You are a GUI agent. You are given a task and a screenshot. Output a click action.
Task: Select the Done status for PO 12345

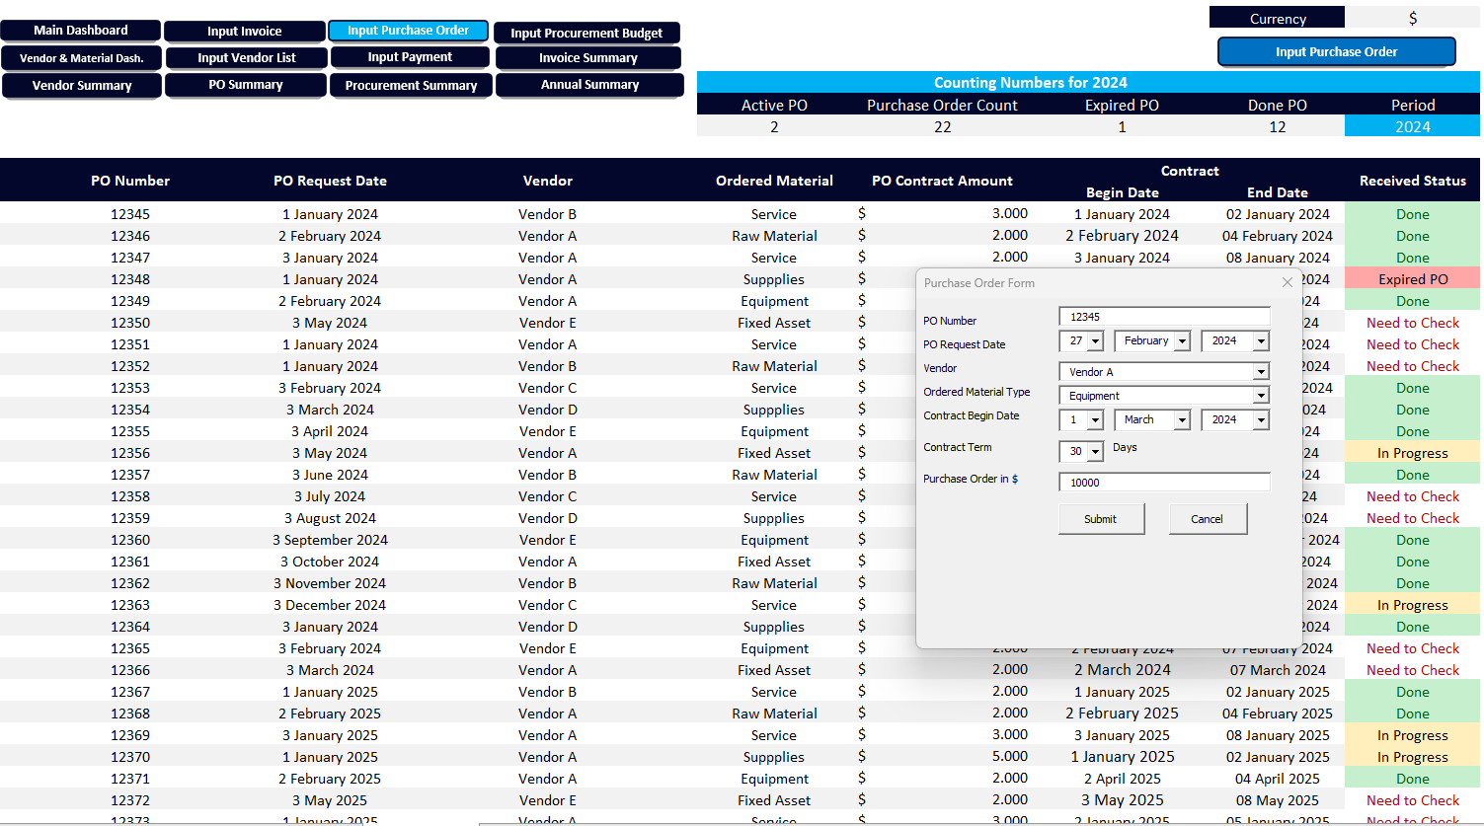coord(1413,214)
